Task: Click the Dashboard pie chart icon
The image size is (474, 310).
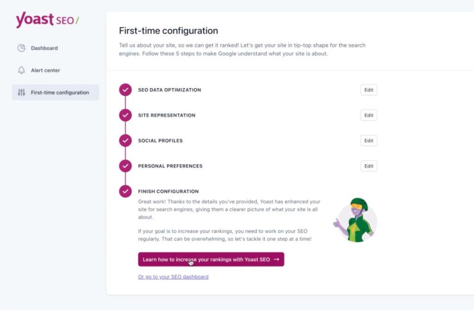Action: (21, 48)
